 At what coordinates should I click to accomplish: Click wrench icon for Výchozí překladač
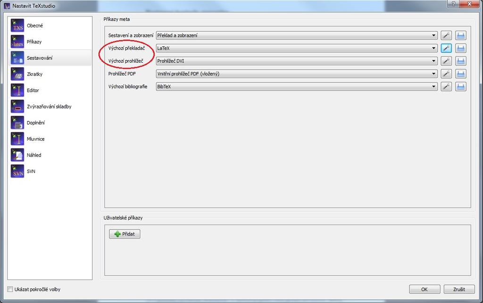446,48
